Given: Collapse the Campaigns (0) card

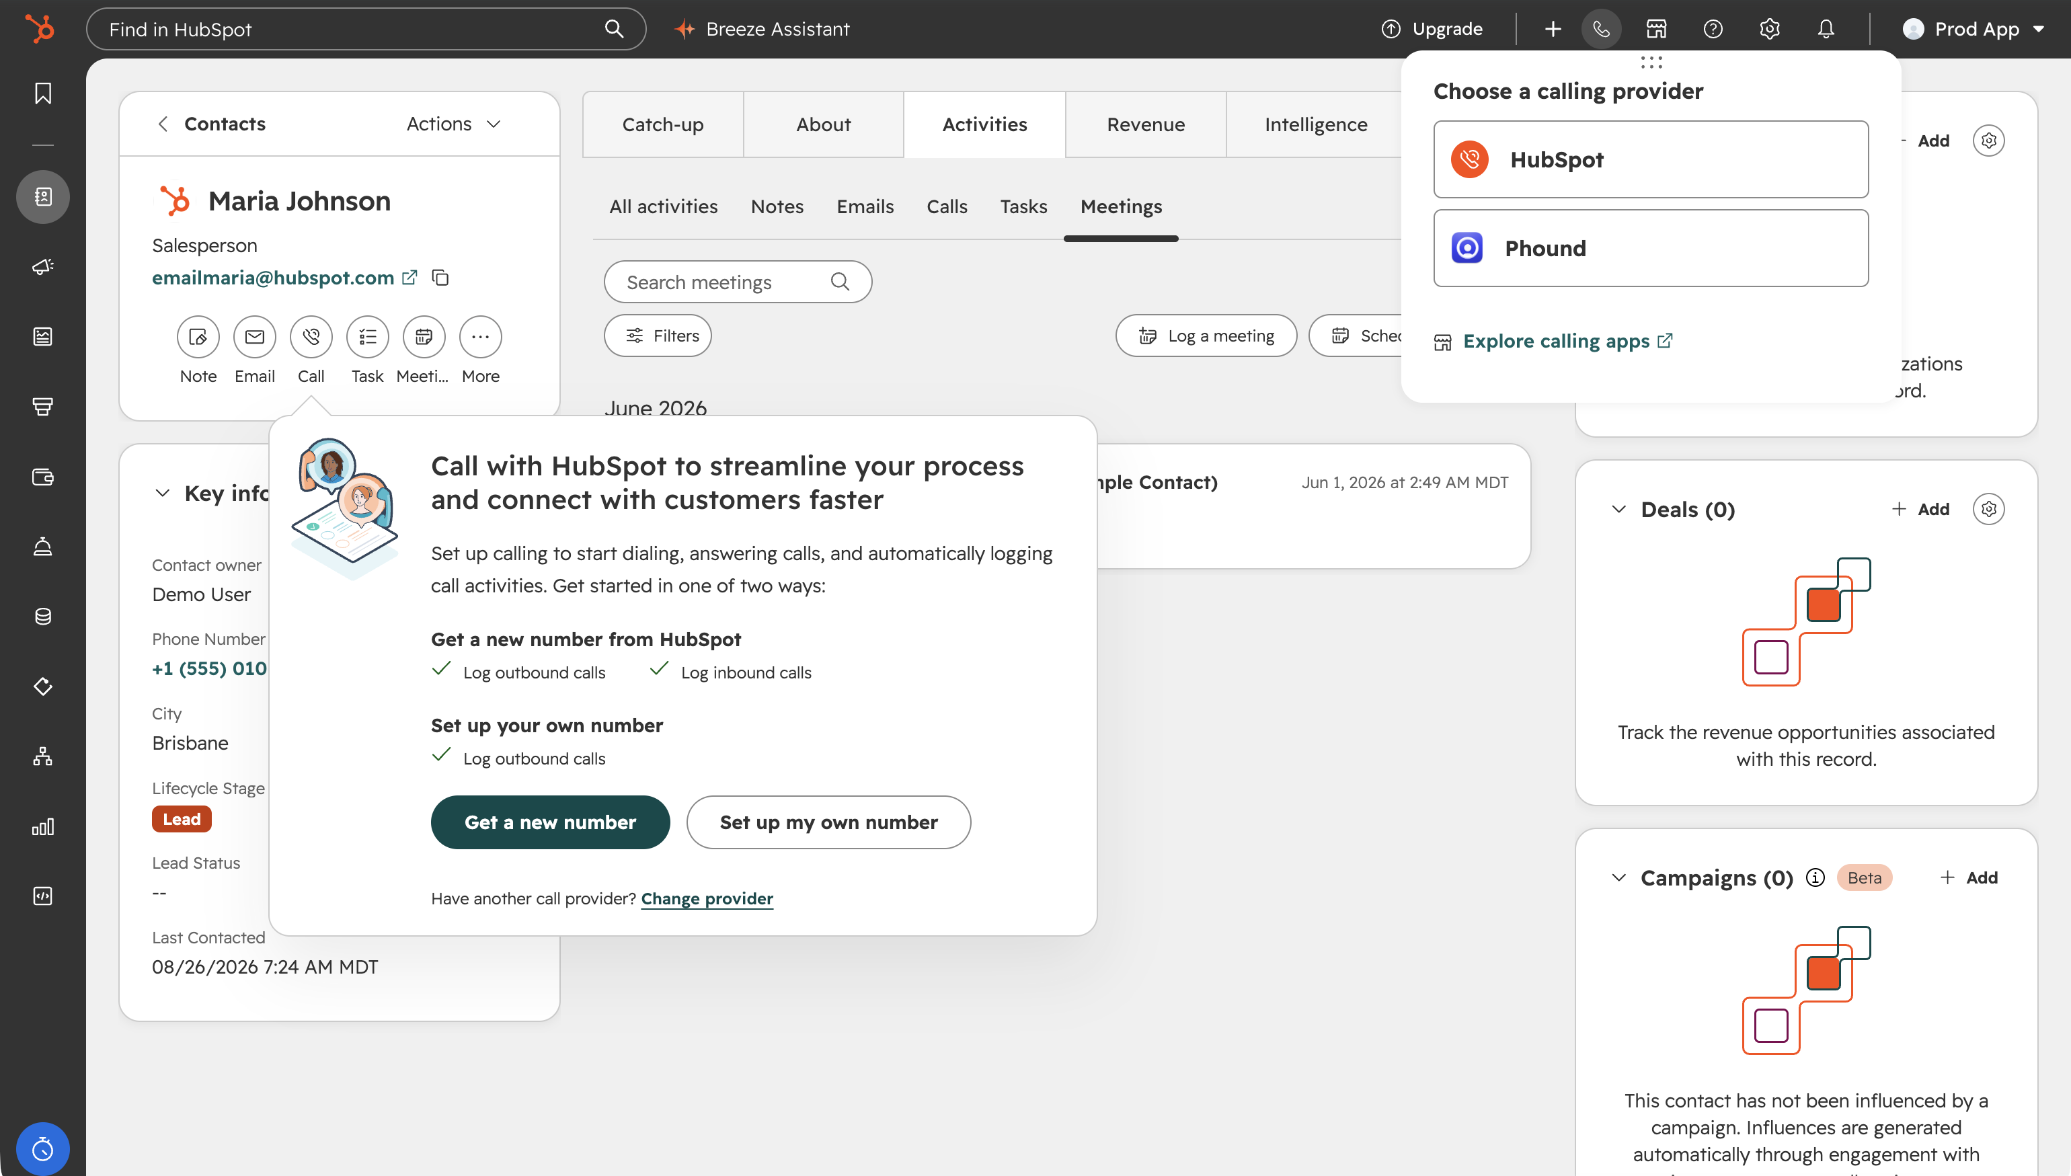Looking at the screenshot, I should 1618,878.
